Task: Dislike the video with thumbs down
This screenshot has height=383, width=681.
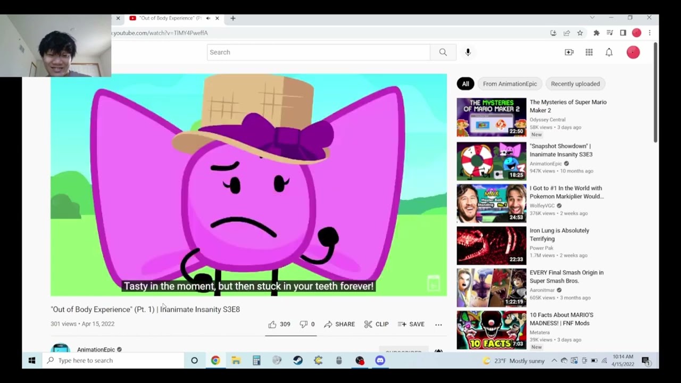Action: (x=307, y=324)
